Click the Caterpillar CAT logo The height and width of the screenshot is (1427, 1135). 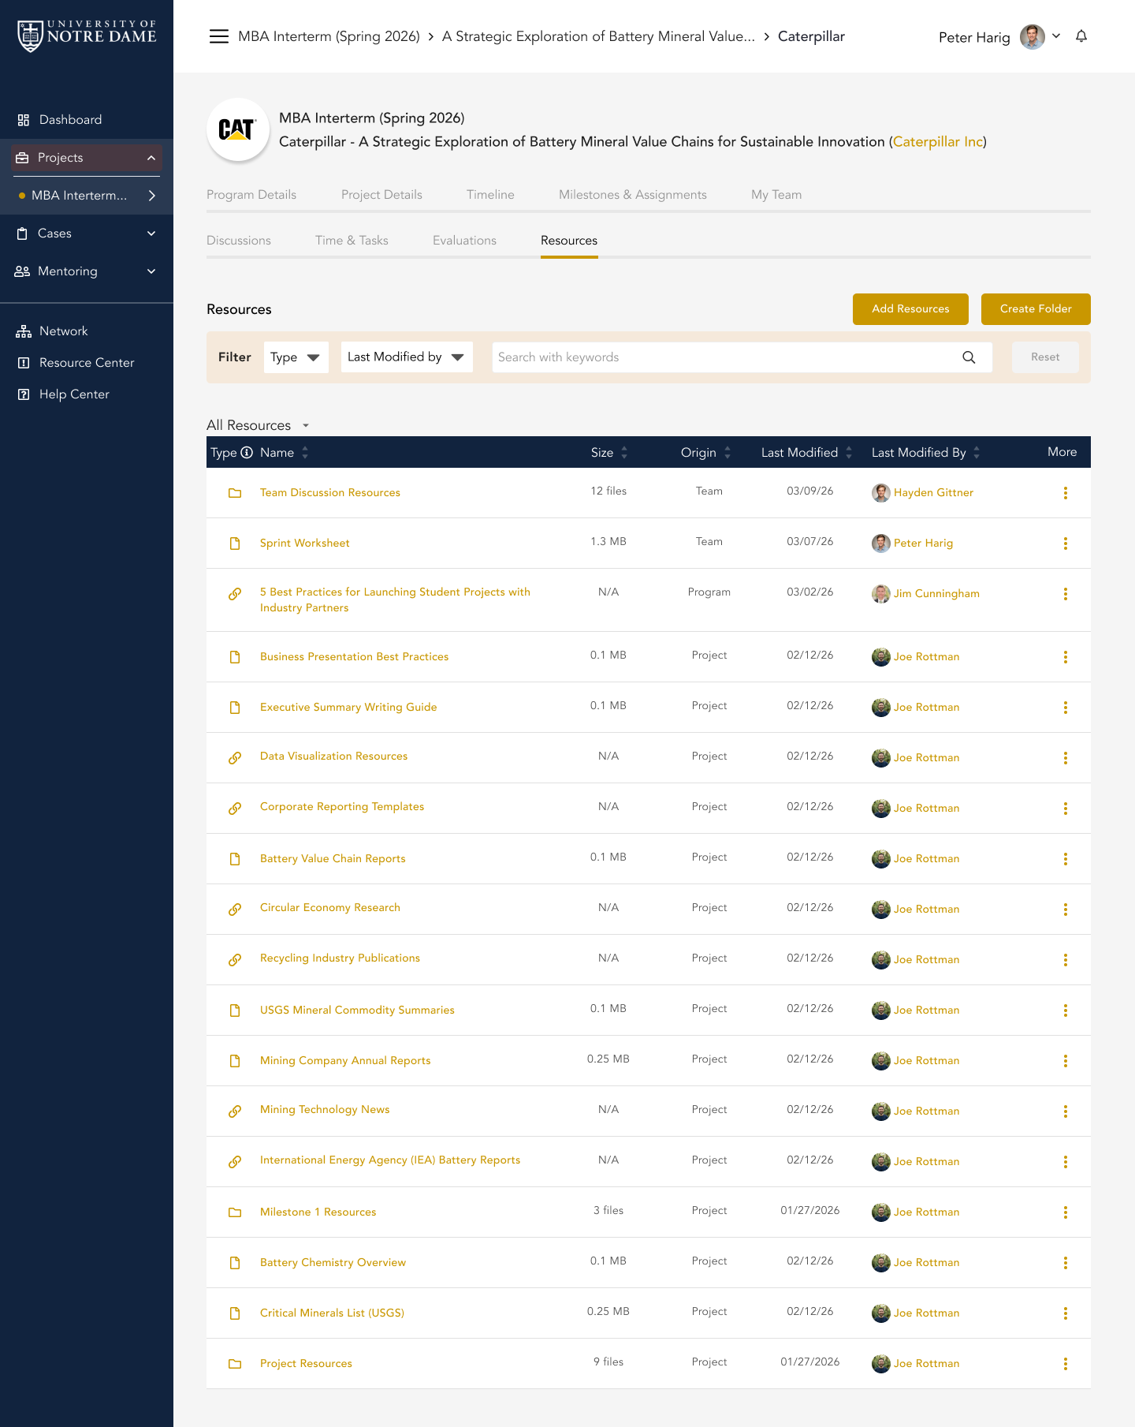click(x=238, y=129)
